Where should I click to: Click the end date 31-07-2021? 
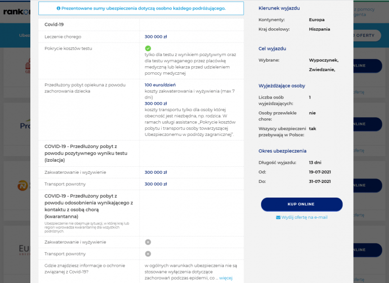pyautogui.click(x=320, y=181)
